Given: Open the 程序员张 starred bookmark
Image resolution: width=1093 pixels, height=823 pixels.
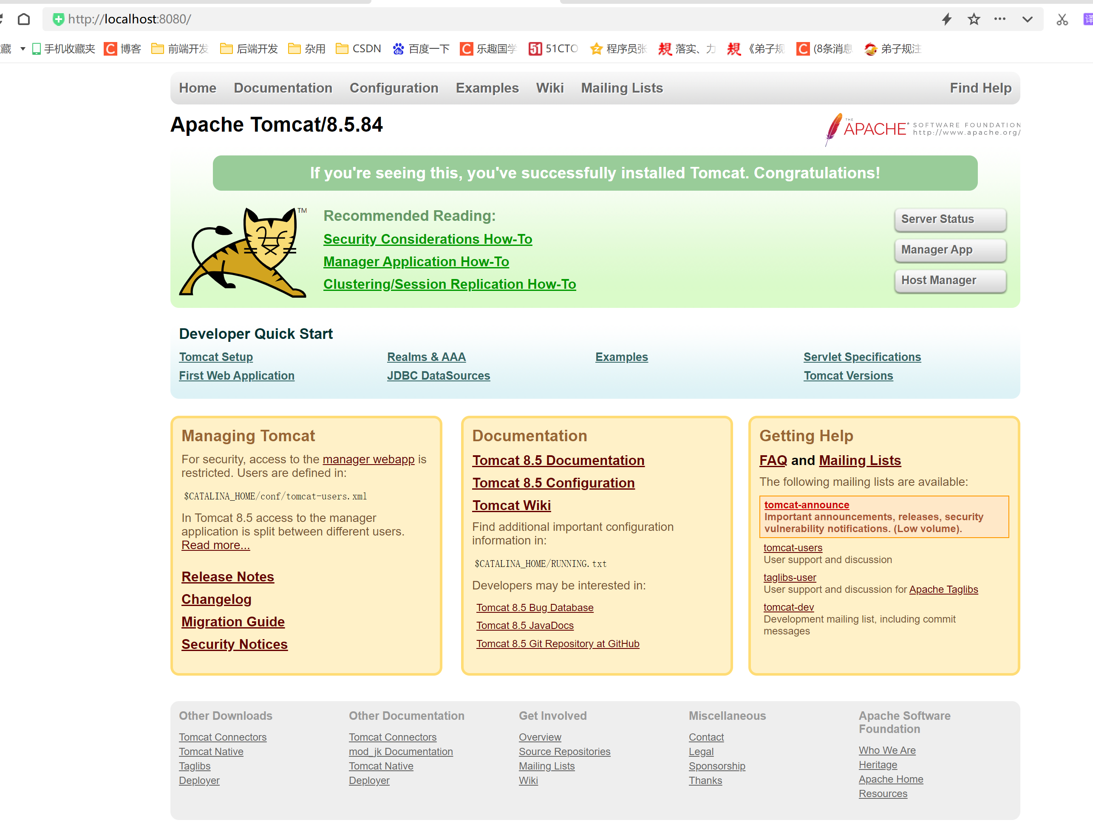Looking at the screenshot, I should click(619, 48).
